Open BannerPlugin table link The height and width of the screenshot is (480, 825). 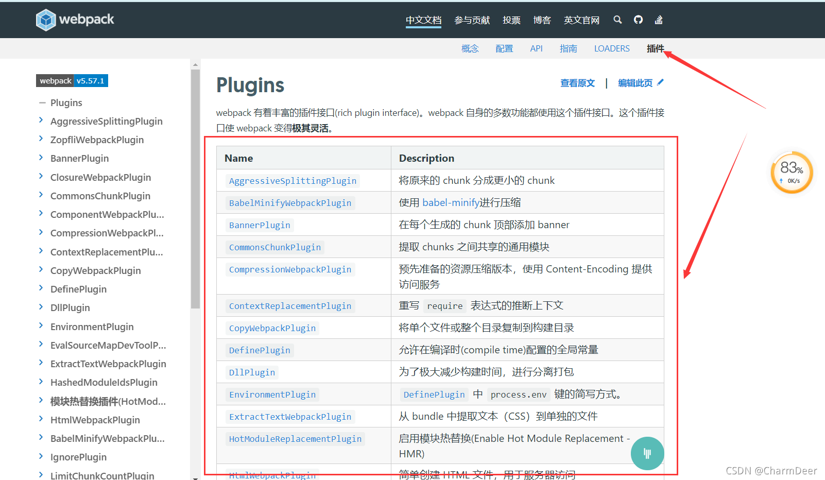[x=260, y=225]
